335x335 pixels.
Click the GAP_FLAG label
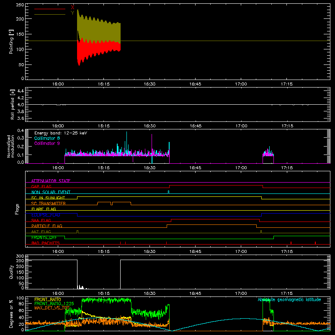point(41,186)
